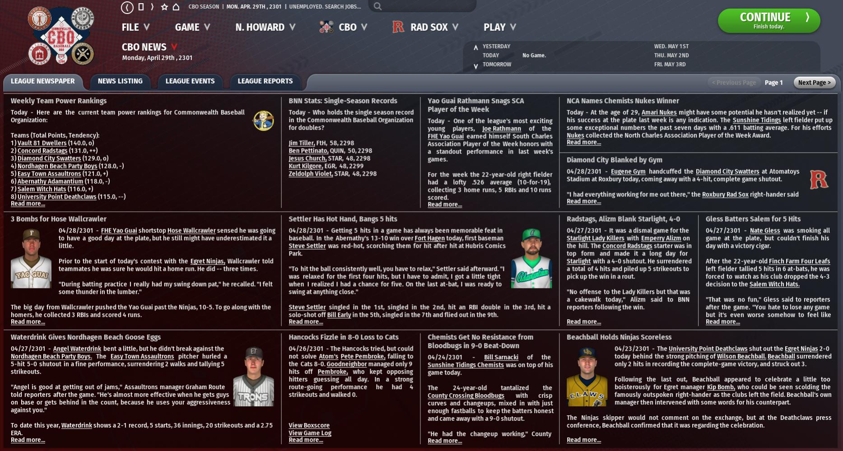Click the search magnifier icon

coord(378,6)
